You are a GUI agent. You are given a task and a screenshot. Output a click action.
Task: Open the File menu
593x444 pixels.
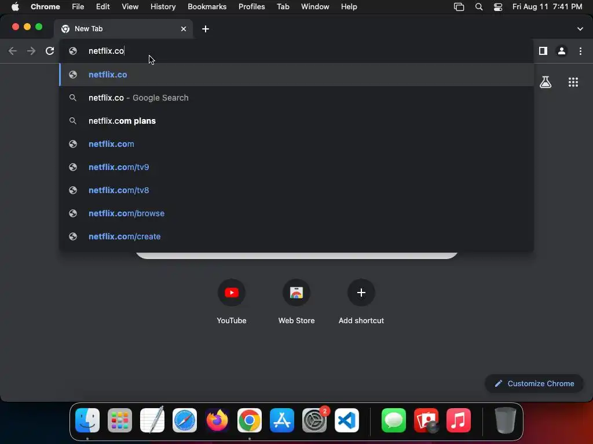point(78,7)
